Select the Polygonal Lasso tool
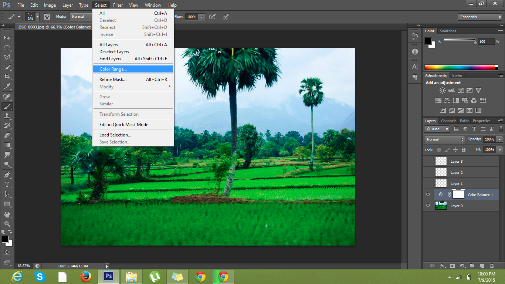505x284 pixels. pyautogui.click(x=7, y=57)
